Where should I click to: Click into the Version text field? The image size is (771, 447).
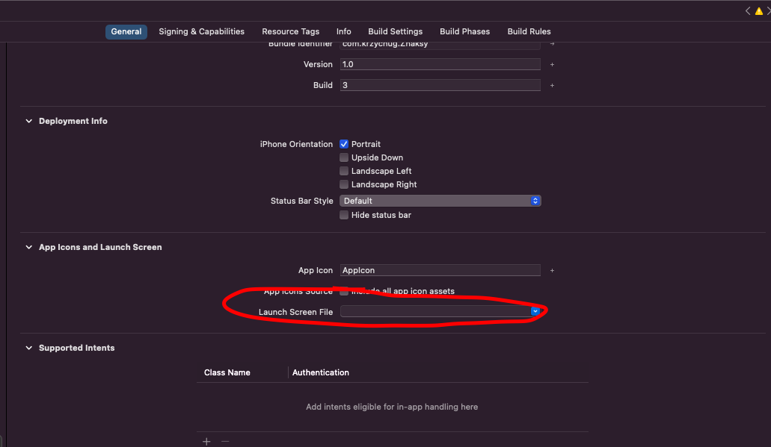(440, 65)
